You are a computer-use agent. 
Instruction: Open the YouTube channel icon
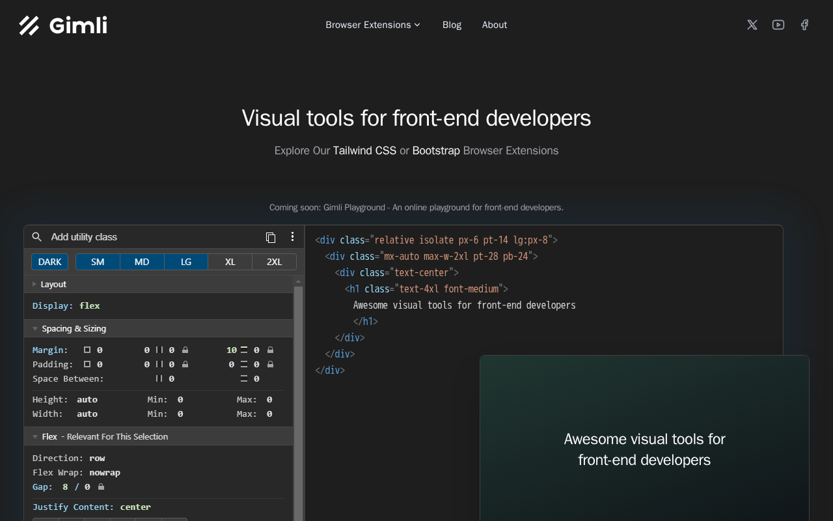[778, 25]
